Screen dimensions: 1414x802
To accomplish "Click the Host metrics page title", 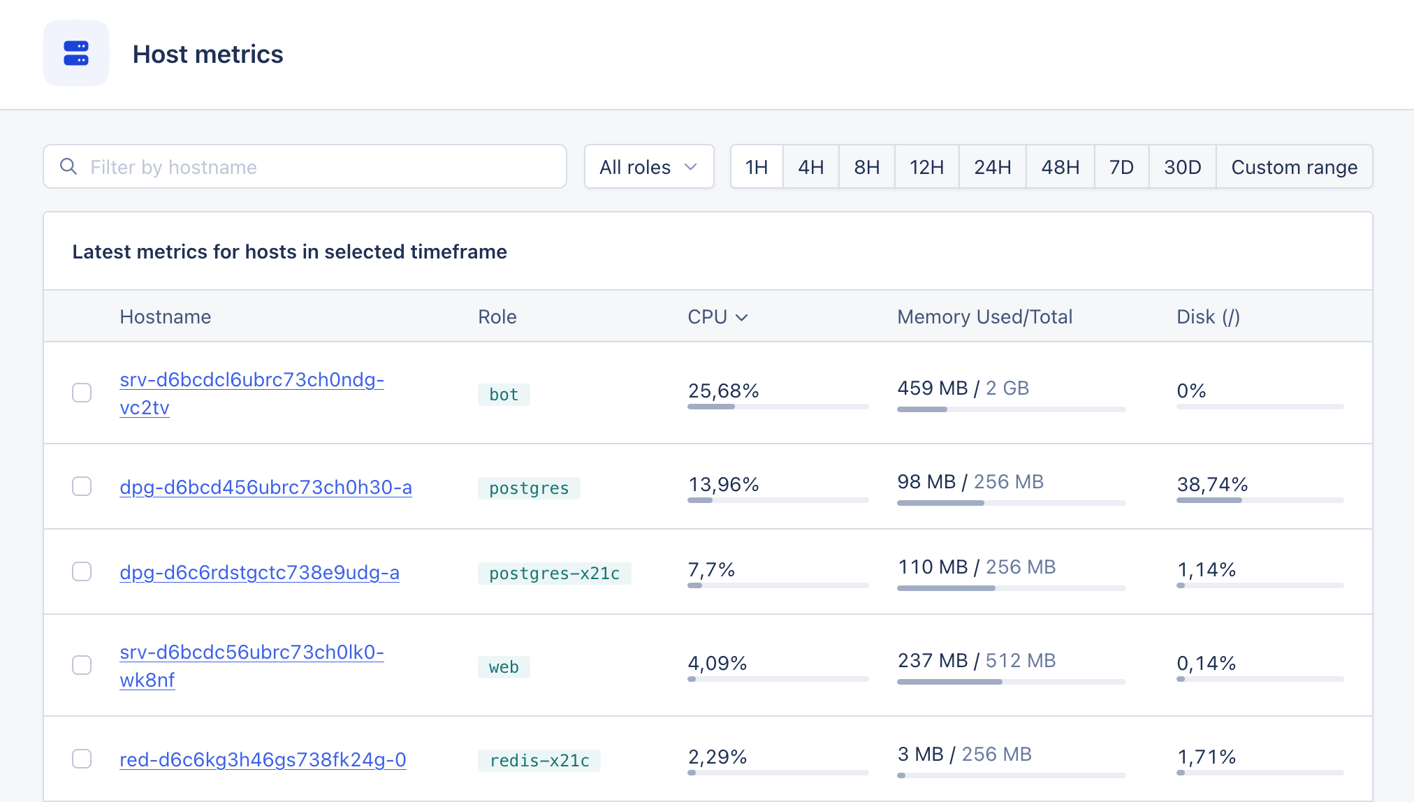I will click(x=208, y=54).
